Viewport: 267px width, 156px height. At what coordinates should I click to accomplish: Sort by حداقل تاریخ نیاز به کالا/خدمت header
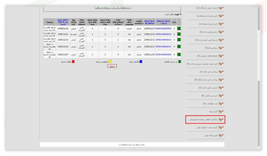[x=63, y=22]
